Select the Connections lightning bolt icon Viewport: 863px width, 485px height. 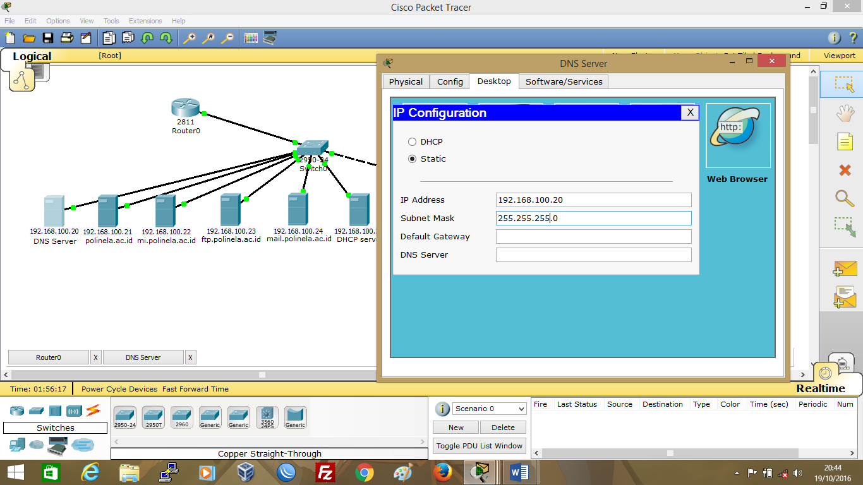pos(94,410)
